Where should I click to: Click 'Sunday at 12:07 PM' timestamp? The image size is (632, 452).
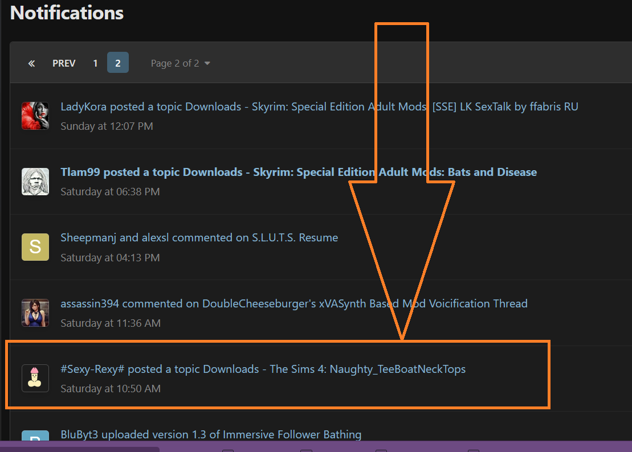pyautogui.click(x=107, y=126)
